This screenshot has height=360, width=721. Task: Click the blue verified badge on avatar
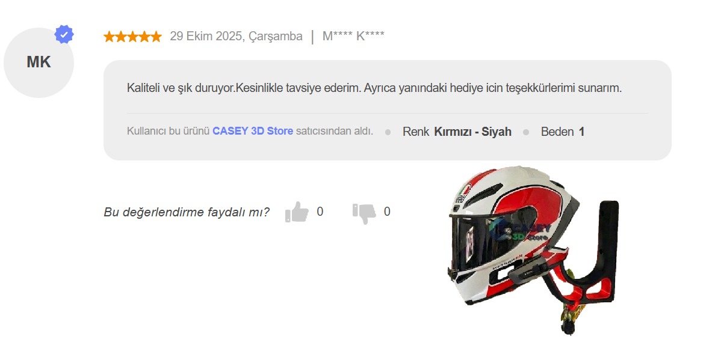click(x=64, y=34)
